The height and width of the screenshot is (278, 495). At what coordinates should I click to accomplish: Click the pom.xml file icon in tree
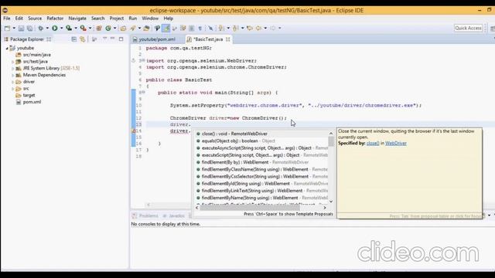pos(19,102)
